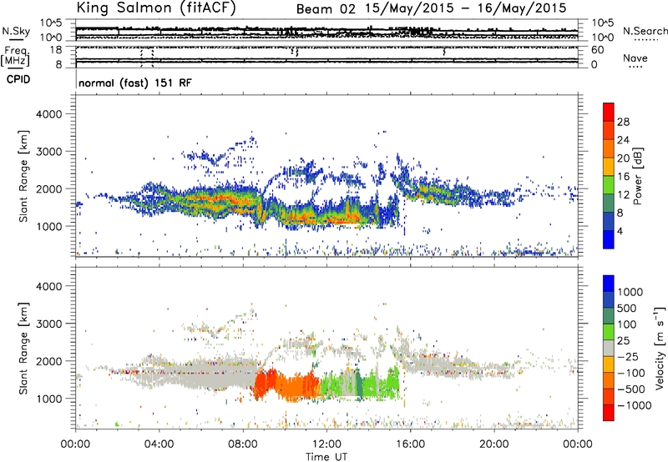Viewport: 668px width, 462px height.
Task: Click the "King Salmon (fitACF)" plot title
Action: 156,8
